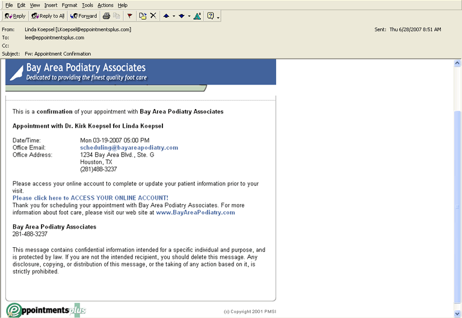Click the ACCESS YOUR ONLINE ACCOUNT link
Image resolution: width=462 pixels, height=318 pixels.
click(x=90, y=198)
